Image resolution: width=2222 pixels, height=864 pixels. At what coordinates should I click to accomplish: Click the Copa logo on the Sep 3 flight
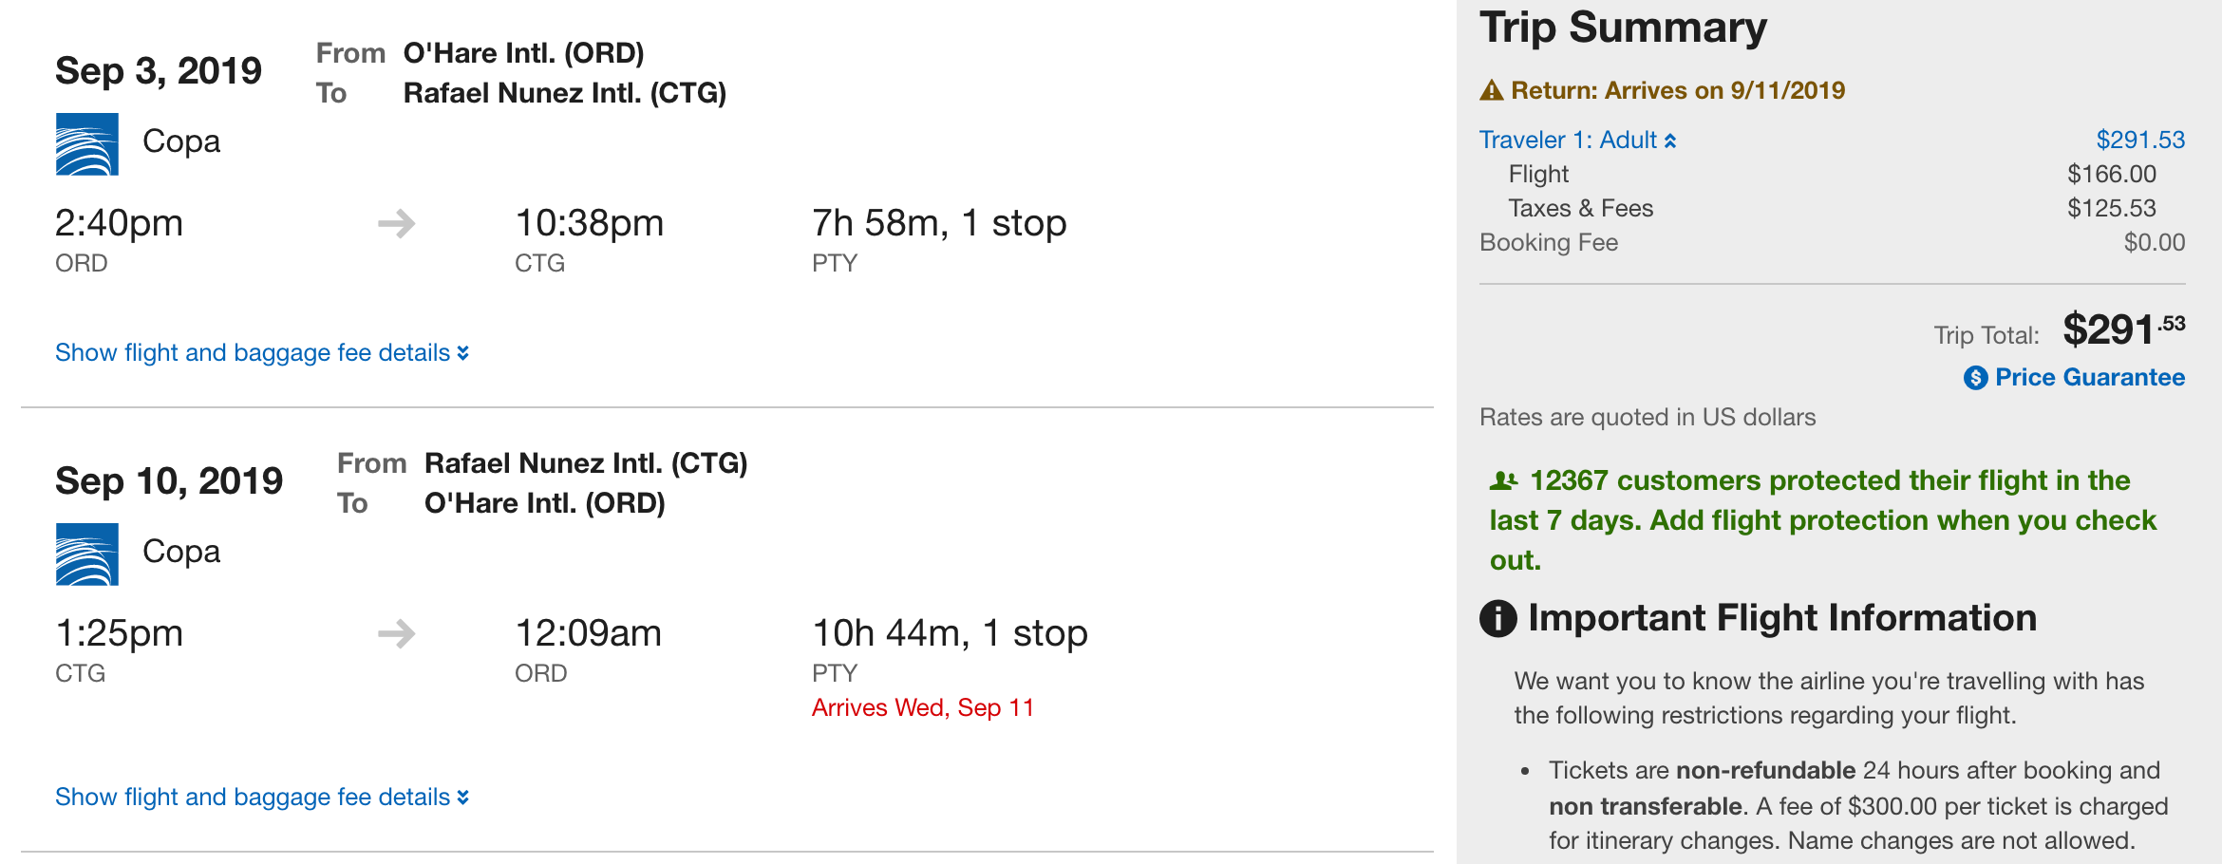86,144
